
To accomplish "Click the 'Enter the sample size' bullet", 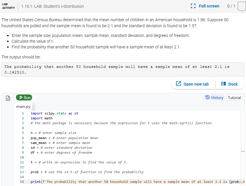I will point(101,35).
